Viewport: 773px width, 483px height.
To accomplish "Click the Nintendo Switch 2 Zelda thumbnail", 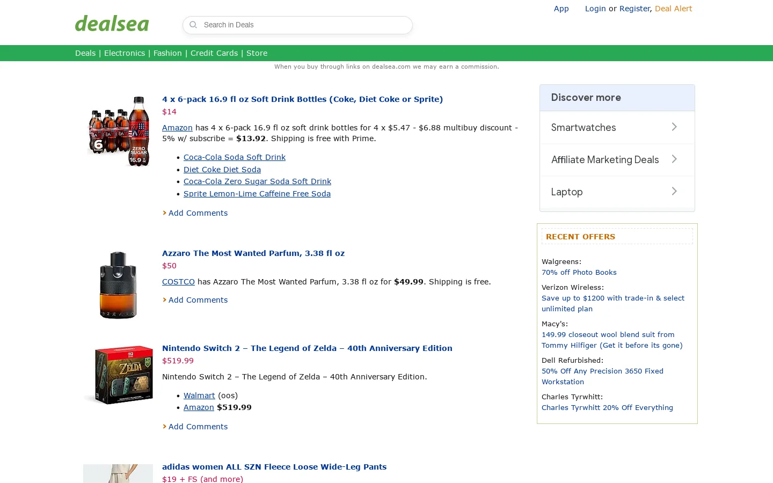I will (x=119, y=375).
